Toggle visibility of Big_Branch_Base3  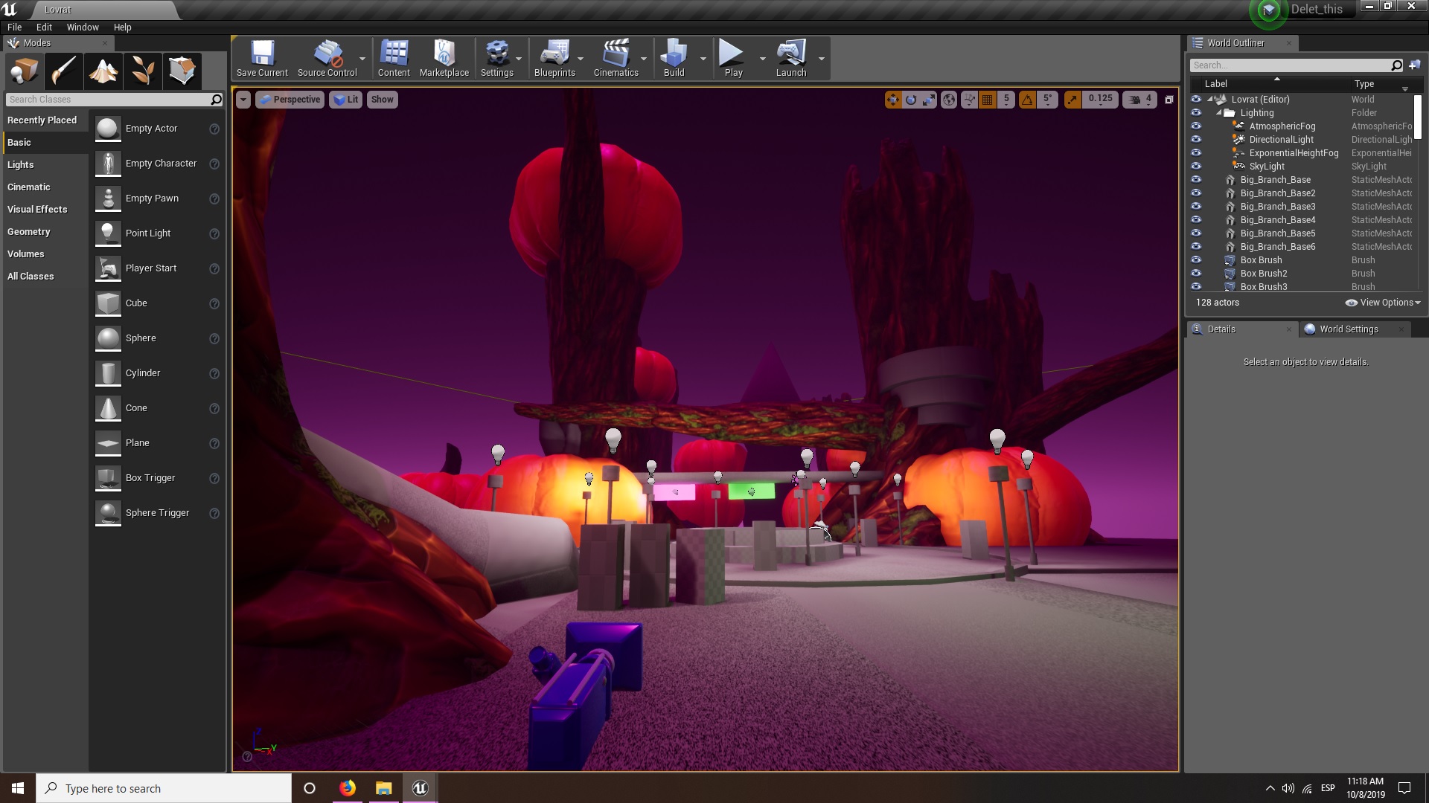(1196, 207)
